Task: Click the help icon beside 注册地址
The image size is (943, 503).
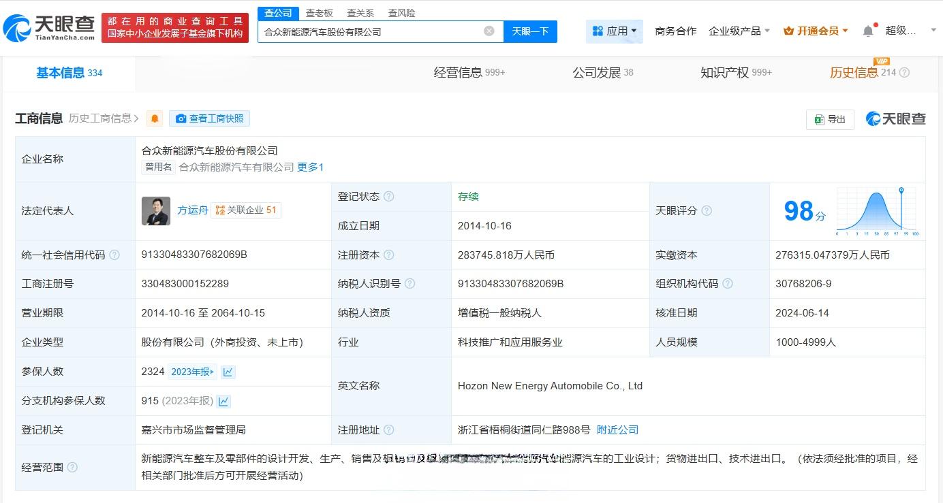Action: coord(388,430)
